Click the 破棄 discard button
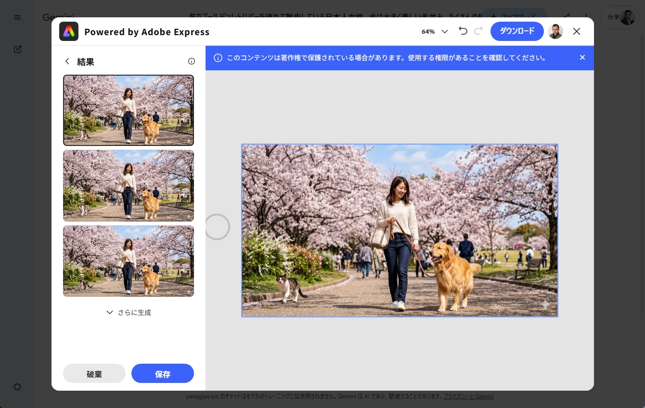Screen dimensions: 645x408 coord(94,373)
